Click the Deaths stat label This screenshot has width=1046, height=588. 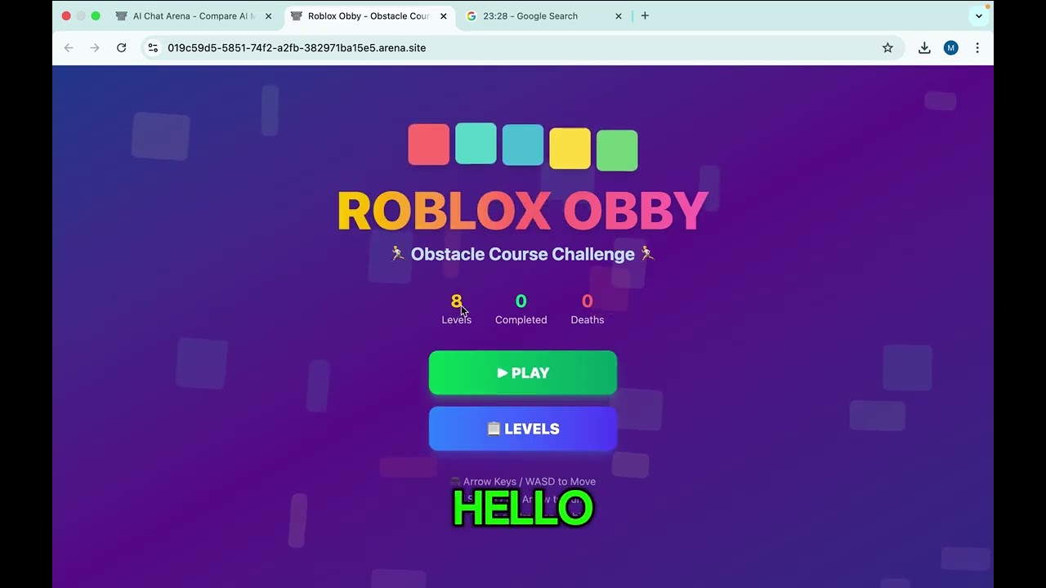(x=588, y=320)
